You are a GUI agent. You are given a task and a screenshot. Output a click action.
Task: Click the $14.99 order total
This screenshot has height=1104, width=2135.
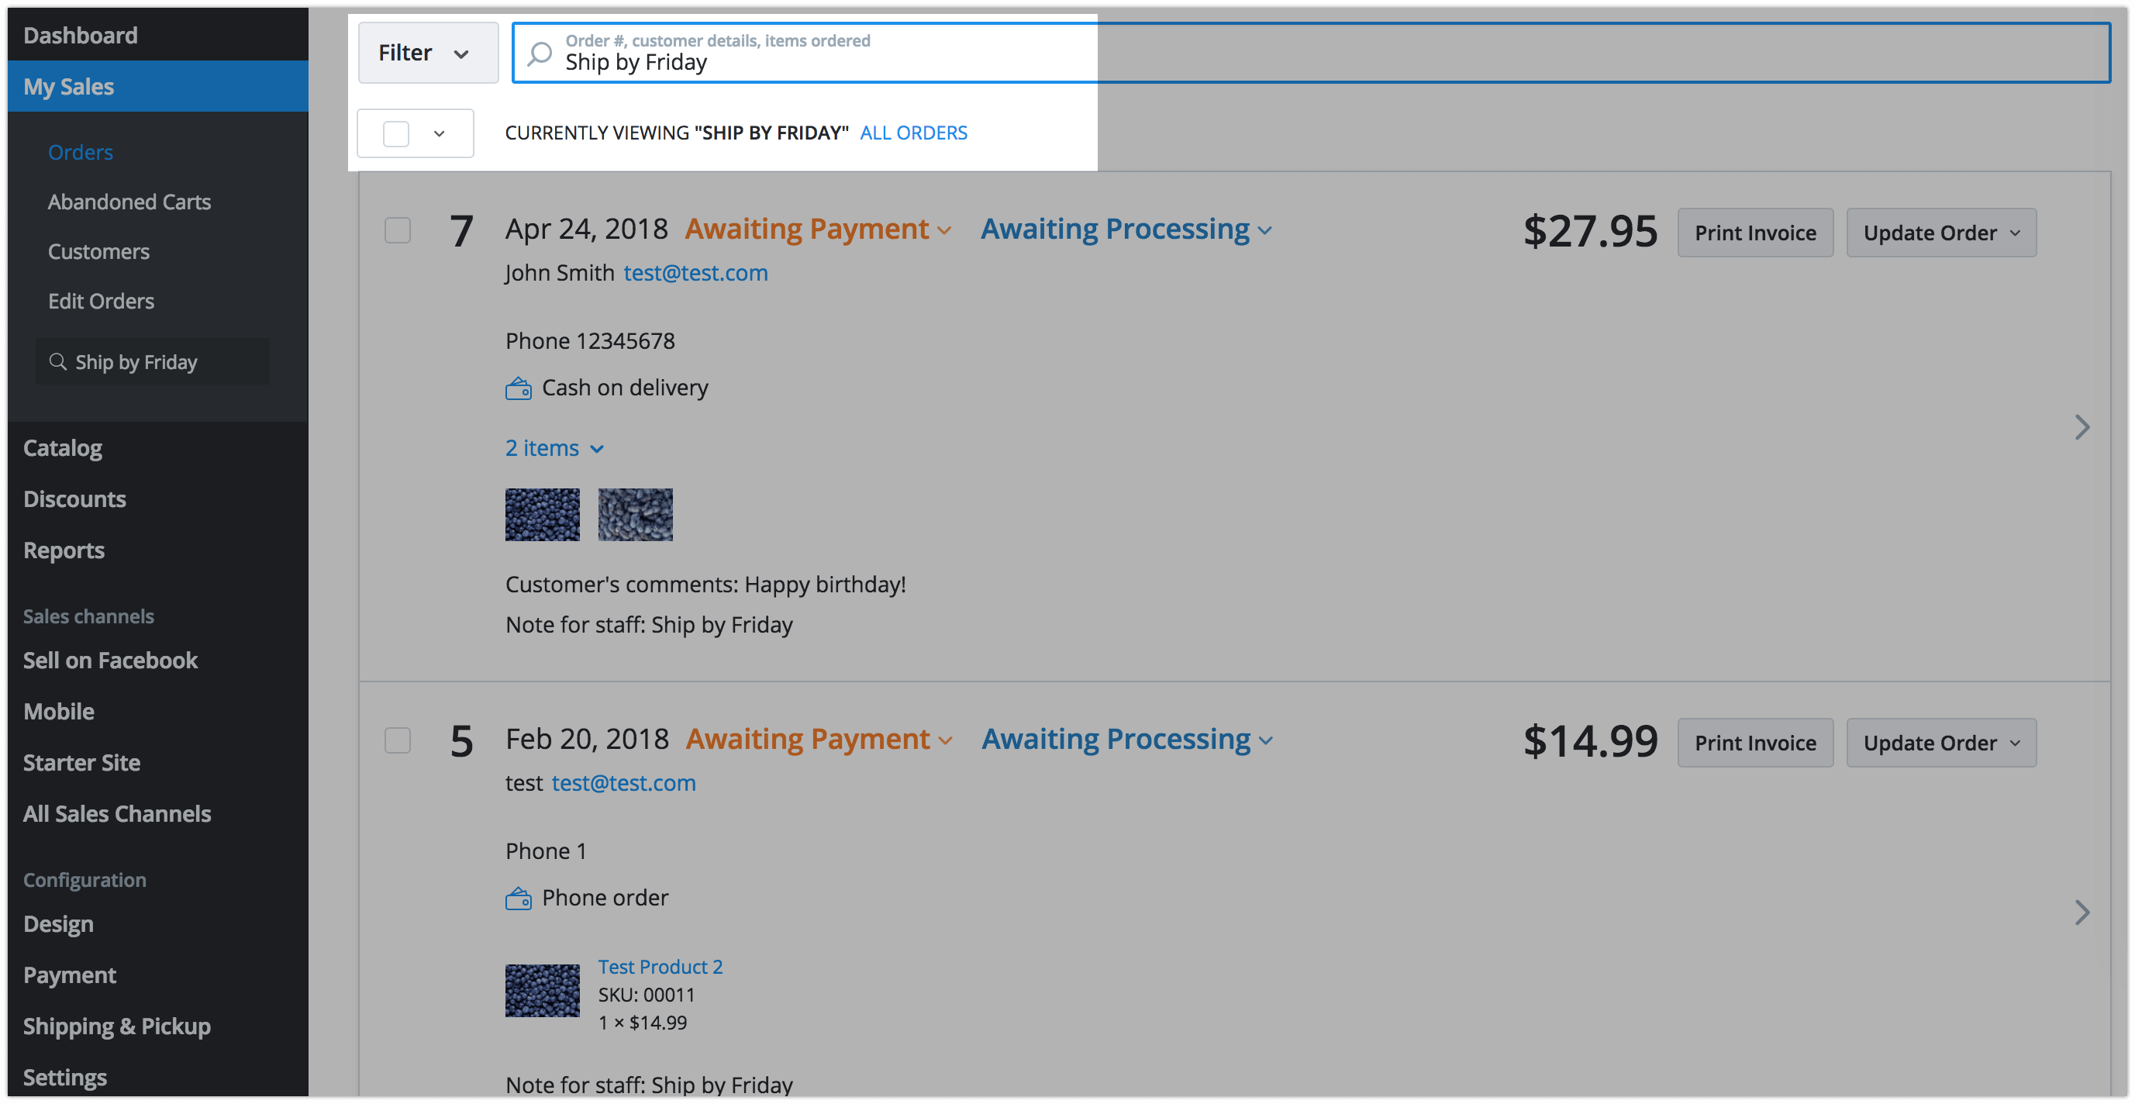1591,741
